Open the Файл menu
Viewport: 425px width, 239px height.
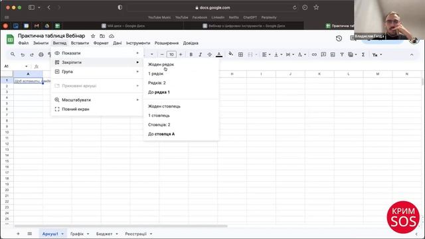[23, 43]
